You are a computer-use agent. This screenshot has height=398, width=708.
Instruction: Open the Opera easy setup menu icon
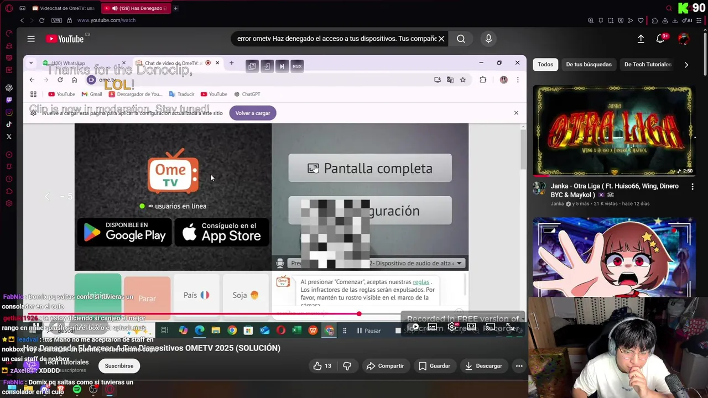coord(700,20)
